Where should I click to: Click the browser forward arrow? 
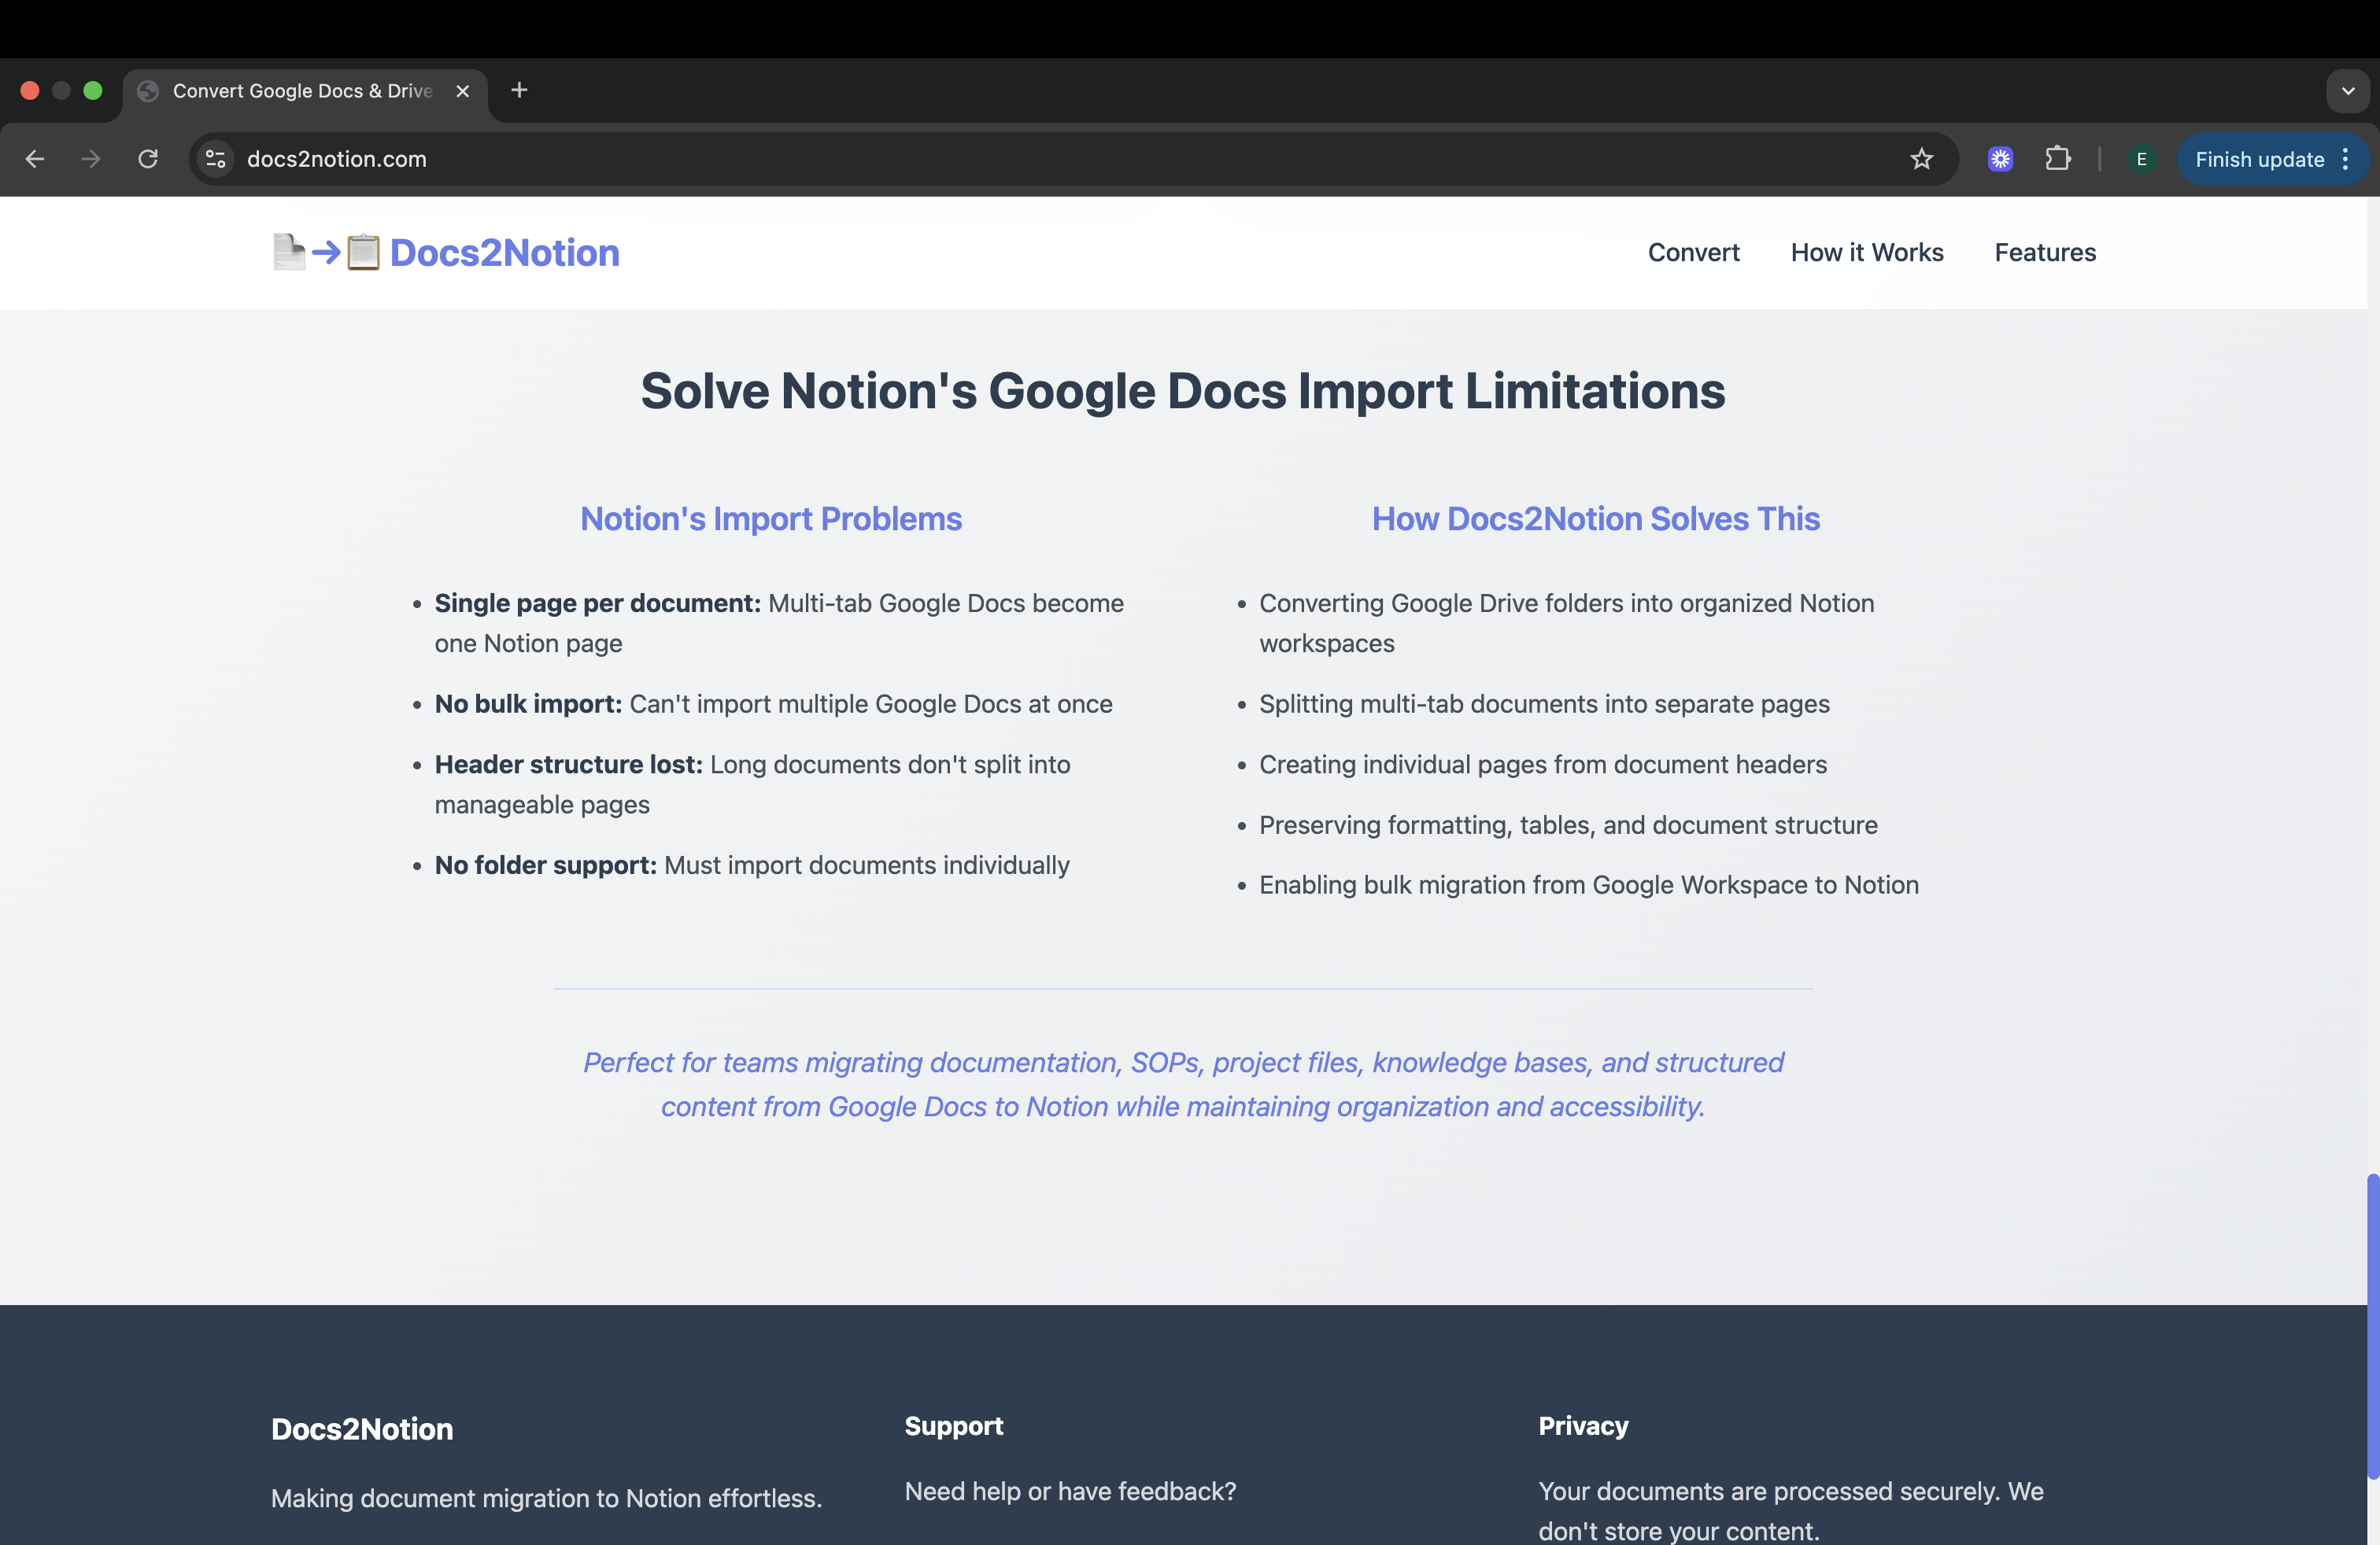pos(91,159)
